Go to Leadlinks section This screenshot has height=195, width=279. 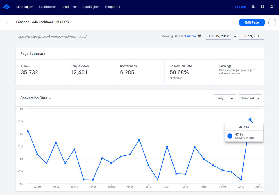tap(69, 7)
